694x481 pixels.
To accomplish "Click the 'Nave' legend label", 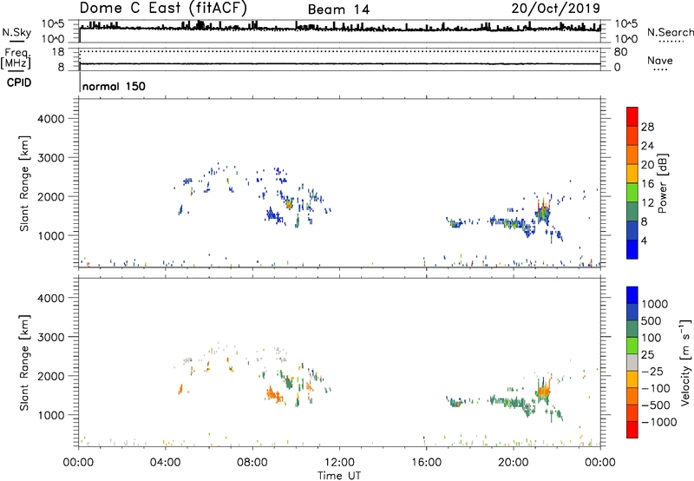I will click(660, 60).
